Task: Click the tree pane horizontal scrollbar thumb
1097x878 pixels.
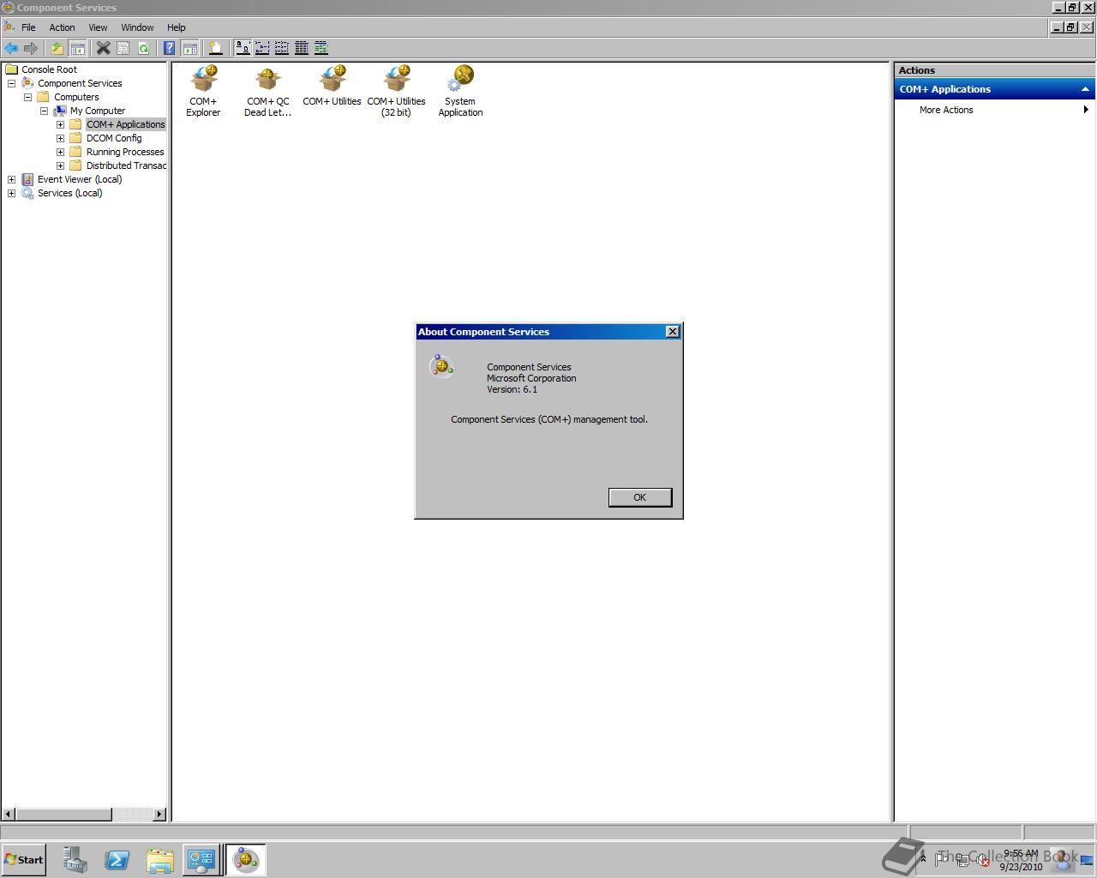Action: tap(63, 814)
